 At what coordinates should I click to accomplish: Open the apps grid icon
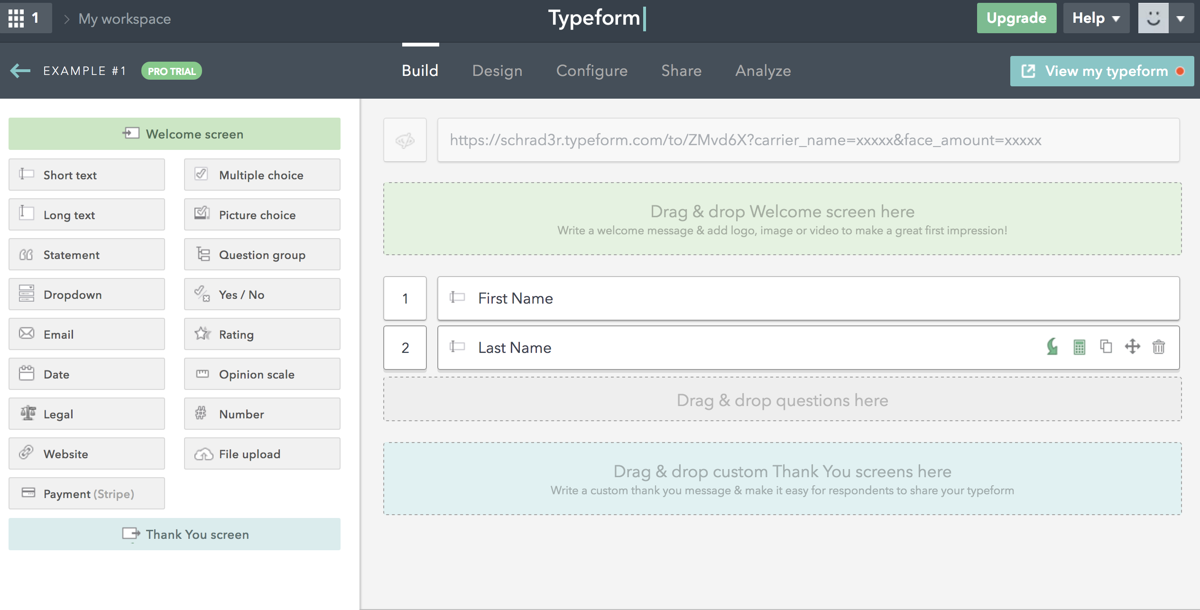pos(16,18)
